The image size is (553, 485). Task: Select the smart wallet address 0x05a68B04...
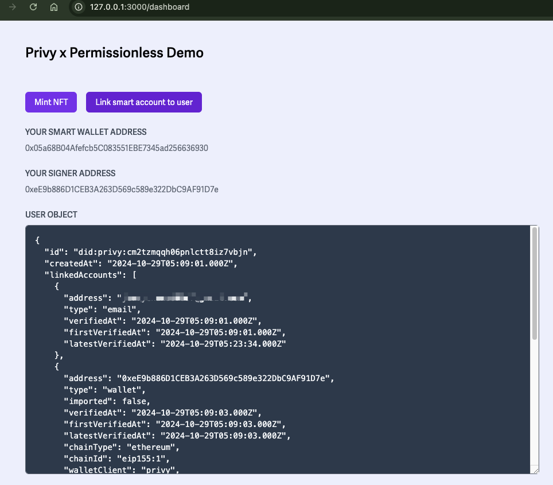click(x=116, y=148)
